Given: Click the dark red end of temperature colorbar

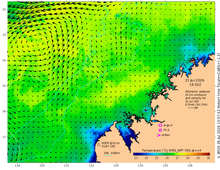Looking at the screenshot, I should 208,154.
